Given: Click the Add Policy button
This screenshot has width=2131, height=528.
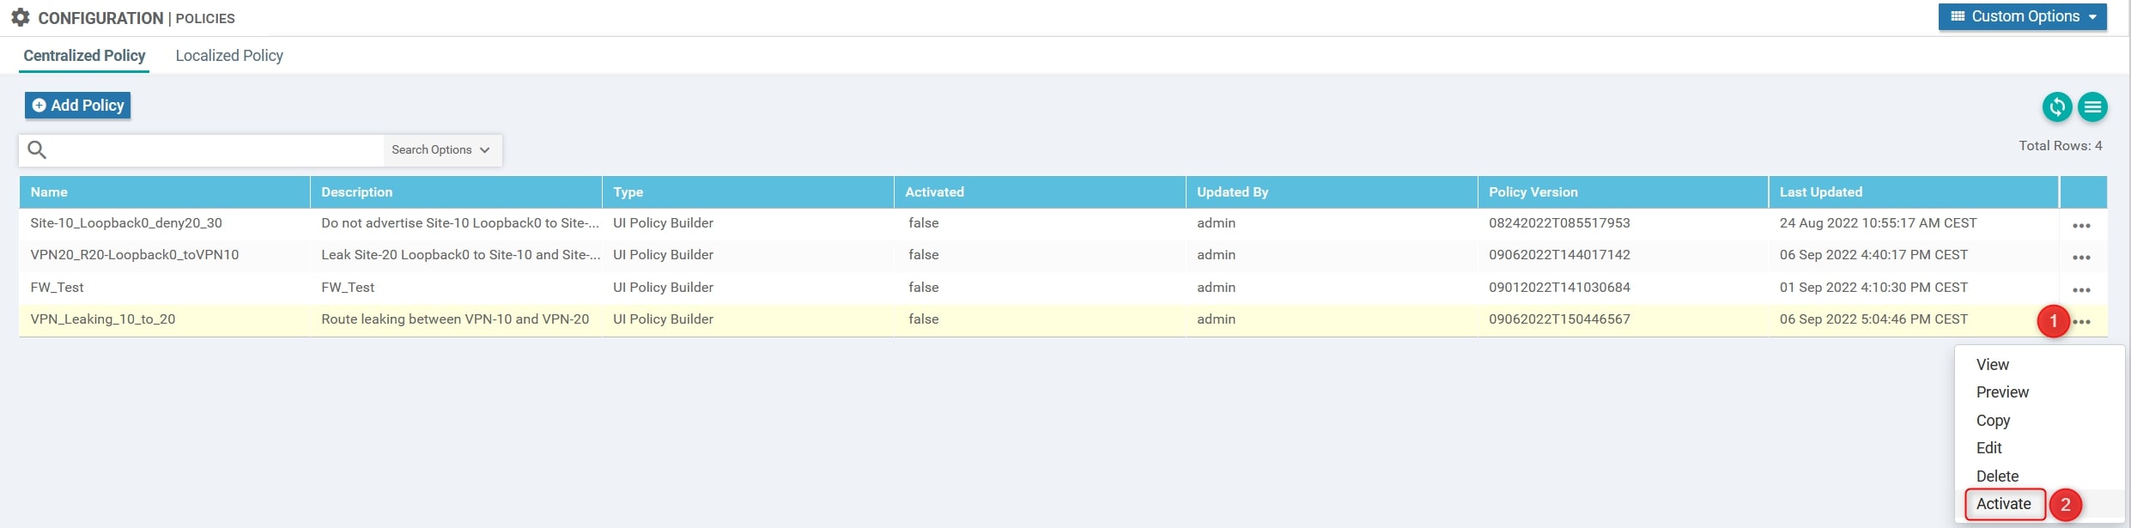Looking at the screenshot, I should 78,106.
